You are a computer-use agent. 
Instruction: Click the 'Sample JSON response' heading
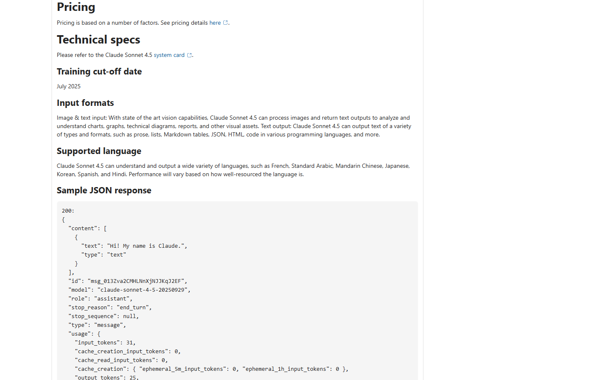[x=104, y=190]
